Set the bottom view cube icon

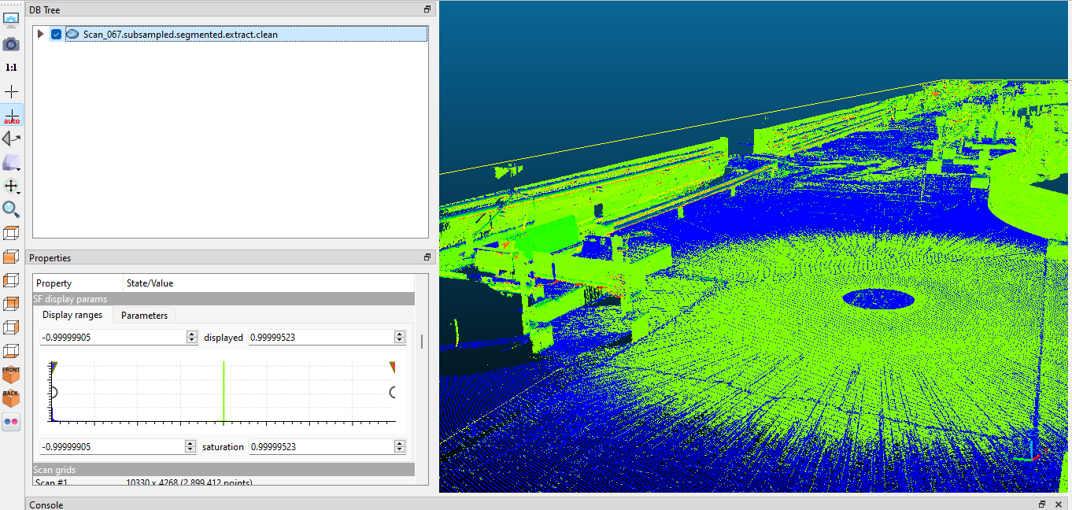[x=11, y=351]
